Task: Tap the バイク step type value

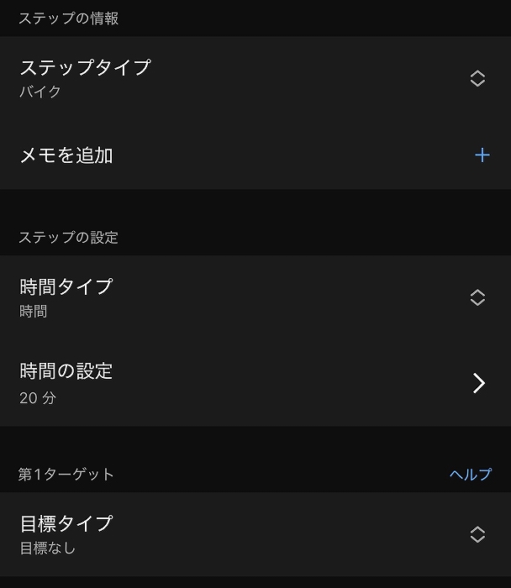Action: pos(40,92)
